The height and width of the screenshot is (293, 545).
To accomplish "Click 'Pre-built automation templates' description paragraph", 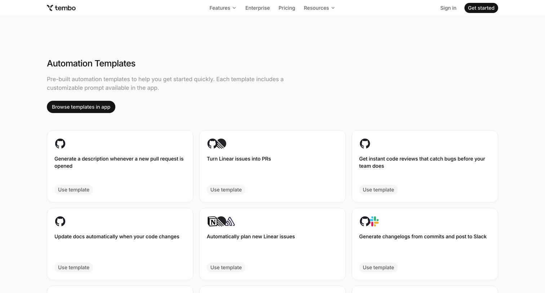I will pos(165,84).
